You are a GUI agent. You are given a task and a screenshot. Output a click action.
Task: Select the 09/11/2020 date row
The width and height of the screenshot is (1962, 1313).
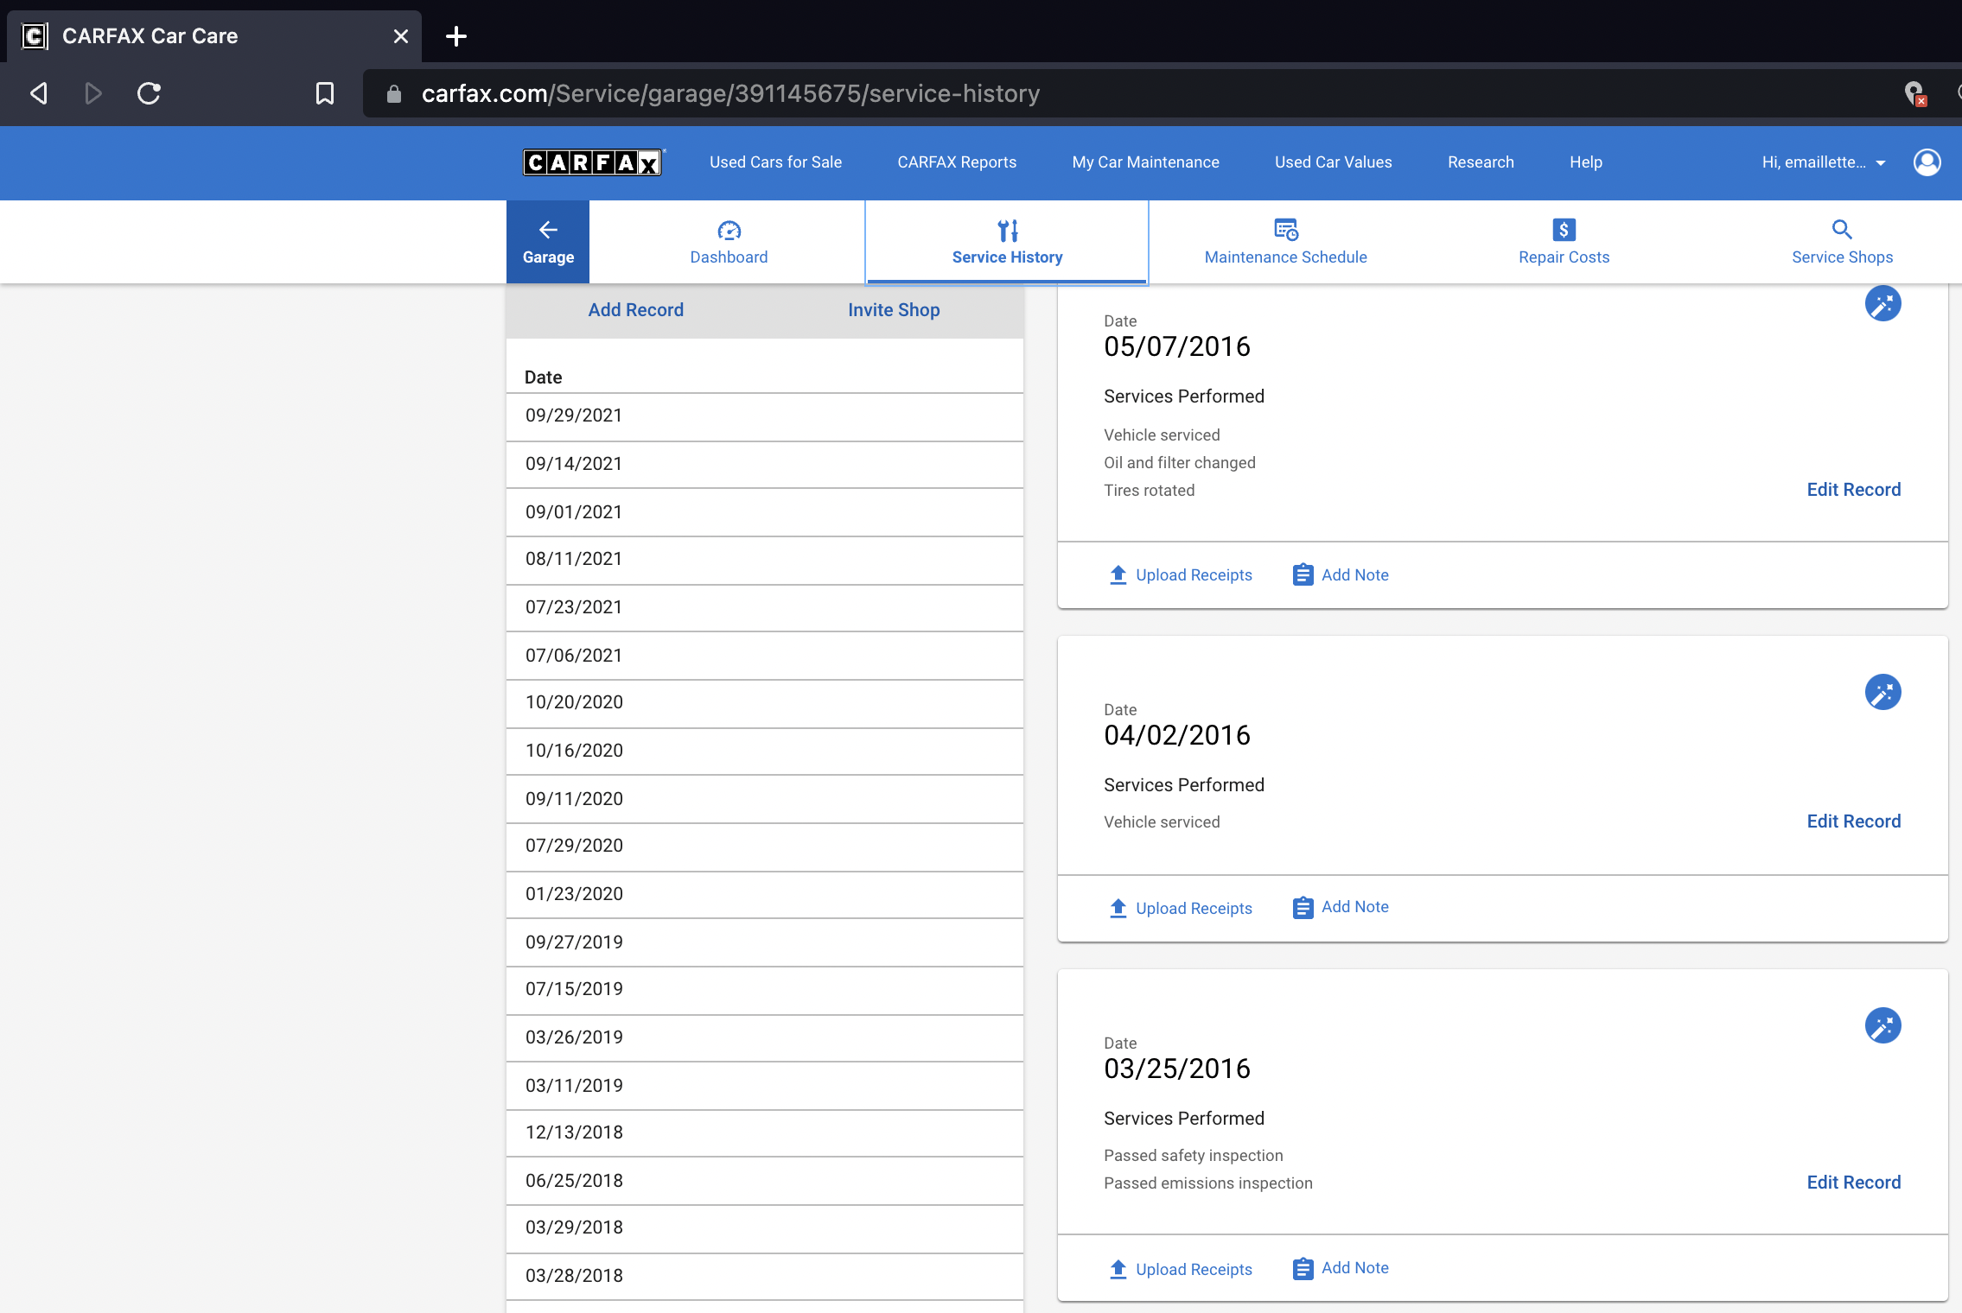[765, 799]
